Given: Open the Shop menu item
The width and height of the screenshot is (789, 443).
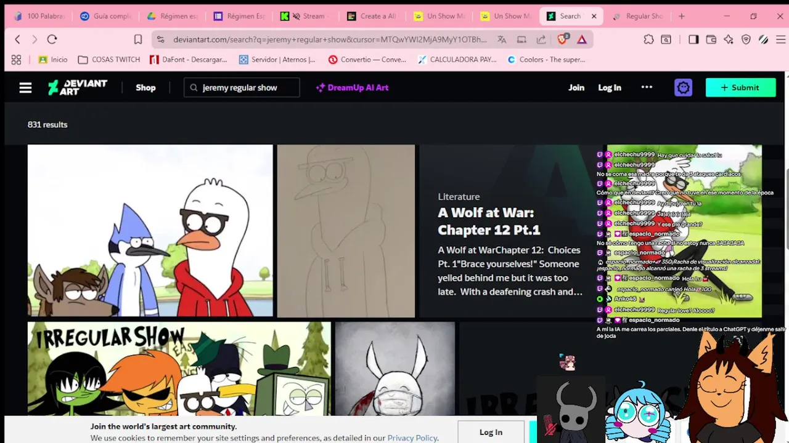Looking at the screenshot, I should [x=145, y=87].
